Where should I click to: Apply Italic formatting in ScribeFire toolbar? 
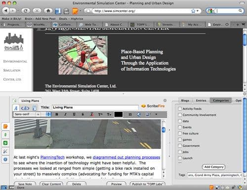[65, 114]
